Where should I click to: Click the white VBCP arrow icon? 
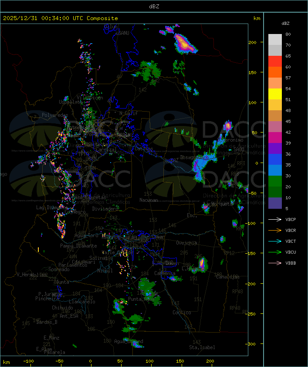(275, 220)
